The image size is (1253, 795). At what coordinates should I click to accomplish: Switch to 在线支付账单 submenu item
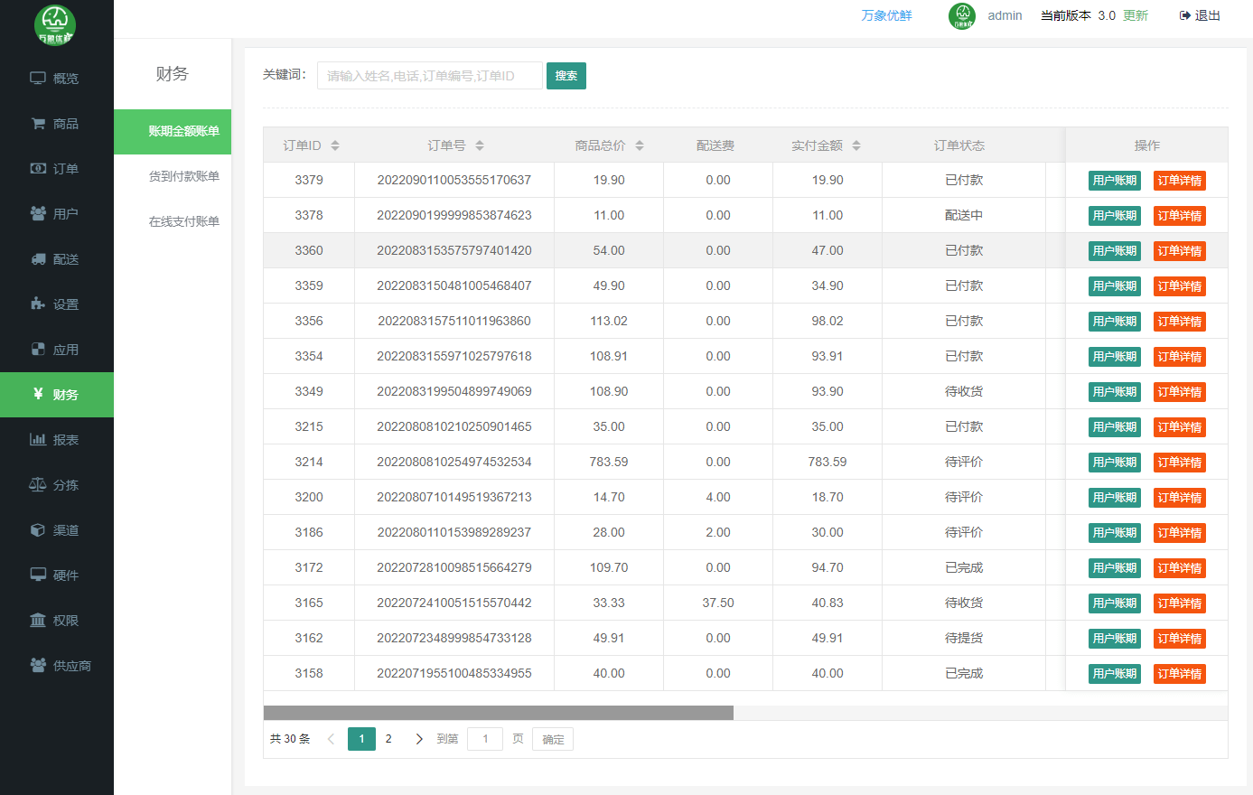pyautogui.click(x=183, y=221)
